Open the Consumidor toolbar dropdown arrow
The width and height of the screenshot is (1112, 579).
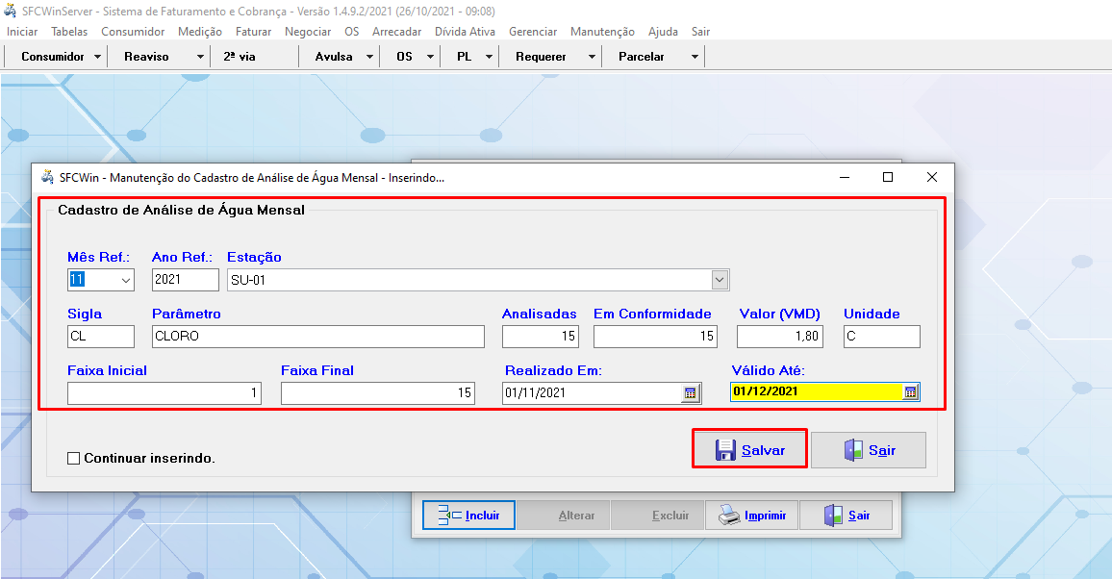[97, 57]
